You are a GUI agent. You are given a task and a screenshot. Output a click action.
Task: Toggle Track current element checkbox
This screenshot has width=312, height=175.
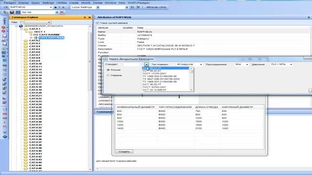97,23
